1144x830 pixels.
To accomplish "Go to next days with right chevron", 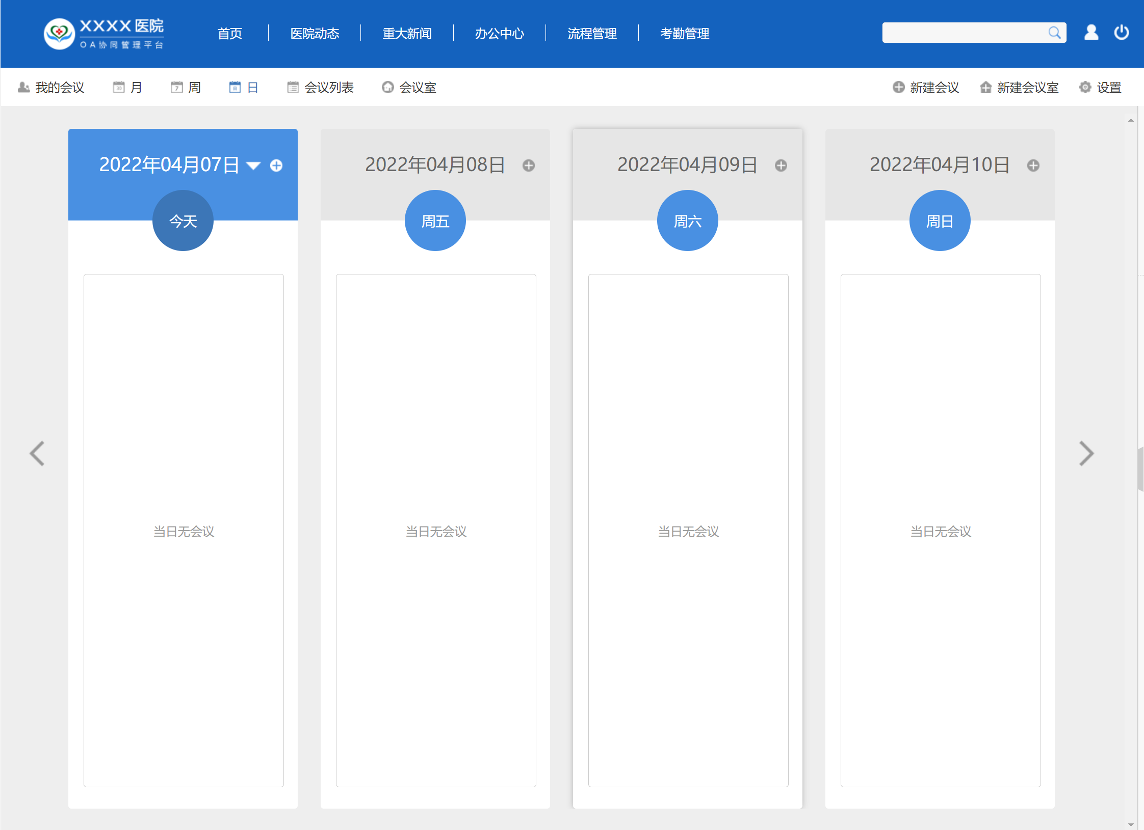I will [x=1086, y=453].
